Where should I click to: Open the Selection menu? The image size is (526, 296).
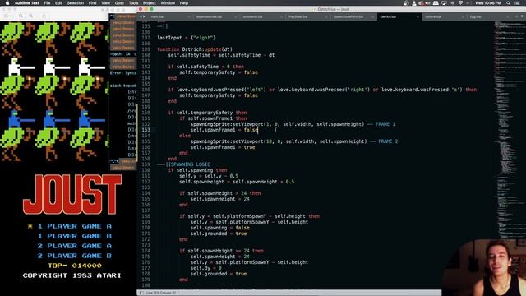(75, 3)
